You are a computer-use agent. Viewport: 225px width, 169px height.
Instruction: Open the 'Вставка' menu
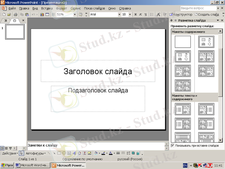point(47,8)
